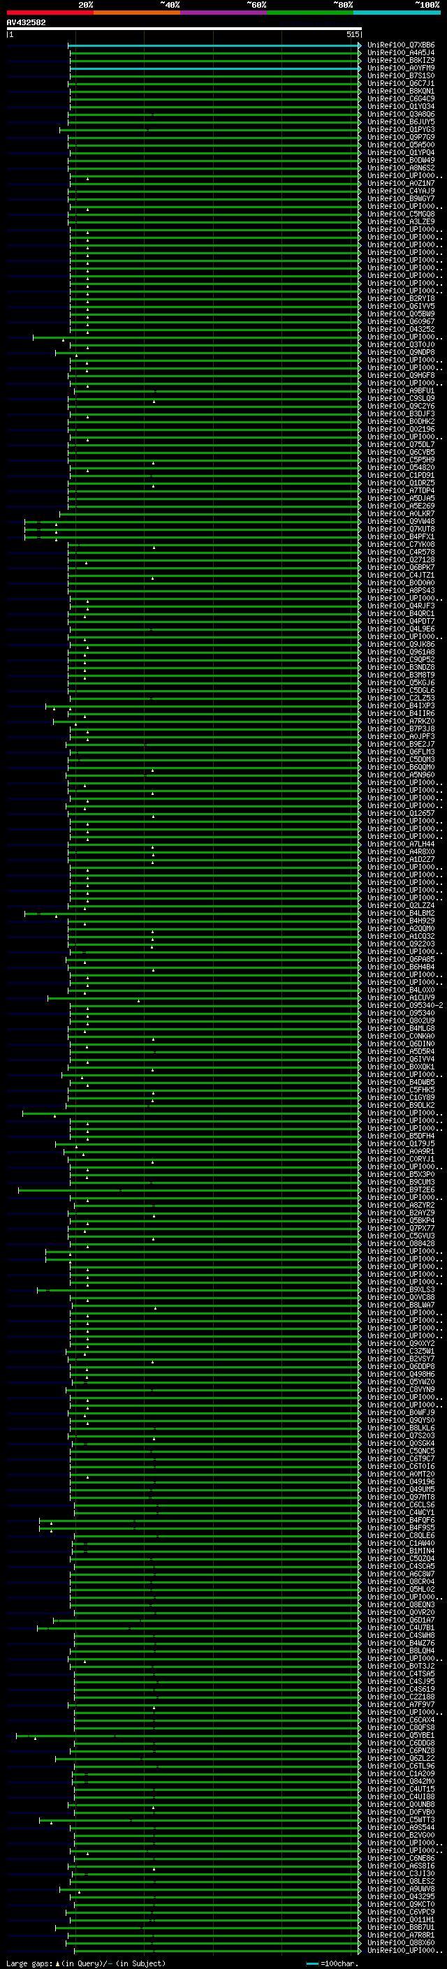This screenshot has height=1969, width=447.
Task: Select label UniRef100_A0Z1N7
Action: (401, 184)
